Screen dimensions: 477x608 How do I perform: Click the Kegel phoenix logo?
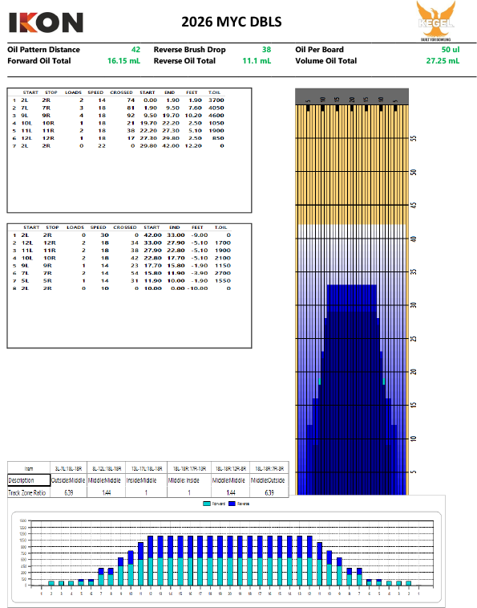(435, 21)
